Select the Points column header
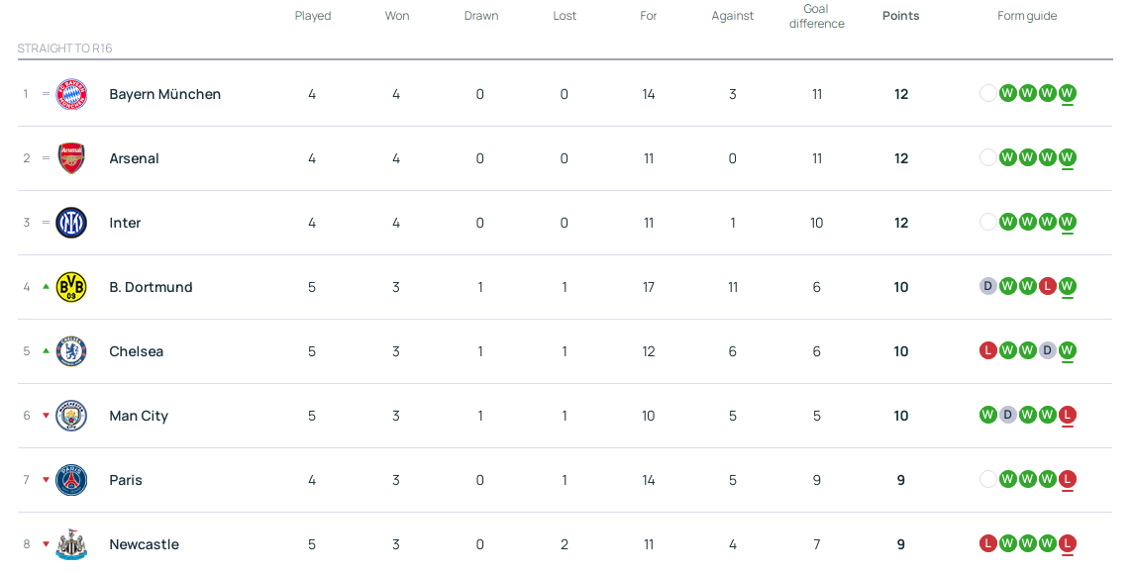This screenshot has height=574, width=1133. [900, 16]
